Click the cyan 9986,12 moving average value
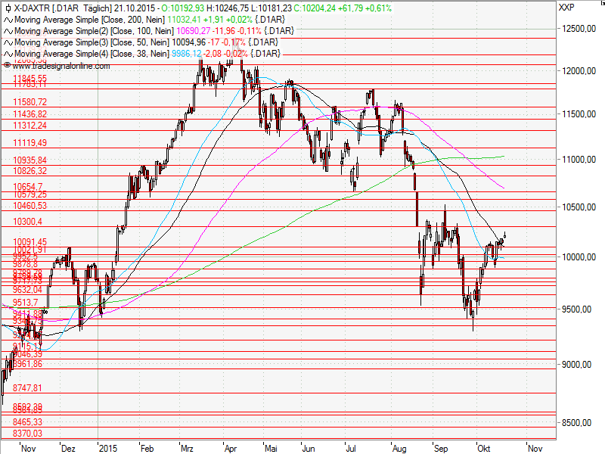The width and height of the screenshot is (605, 454). click(x=190, y=54)
